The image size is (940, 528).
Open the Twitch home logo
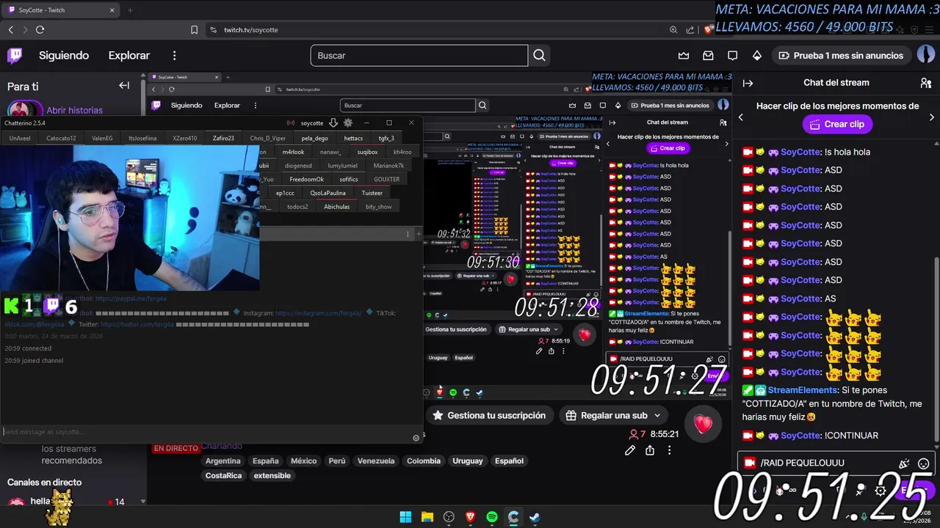[15, 56]
